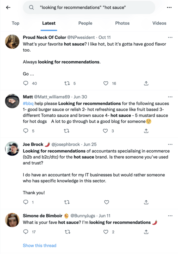Click the search query input field
This screenshot has width=178, height=254.
86,7
